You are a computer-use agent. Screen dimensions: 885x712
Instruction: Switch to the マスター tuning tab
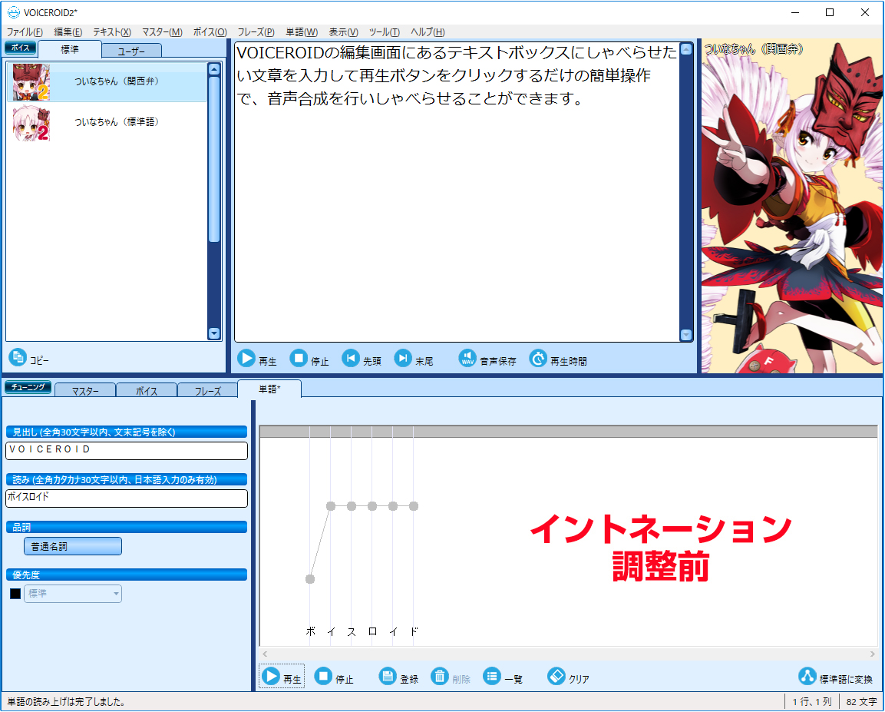point(85,390)
